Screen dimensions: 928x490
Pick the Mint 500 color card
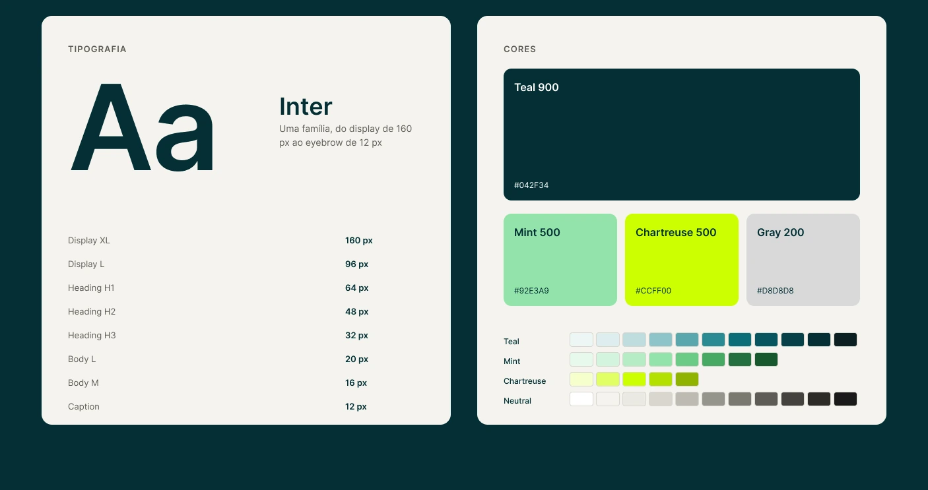coord(560,260)
